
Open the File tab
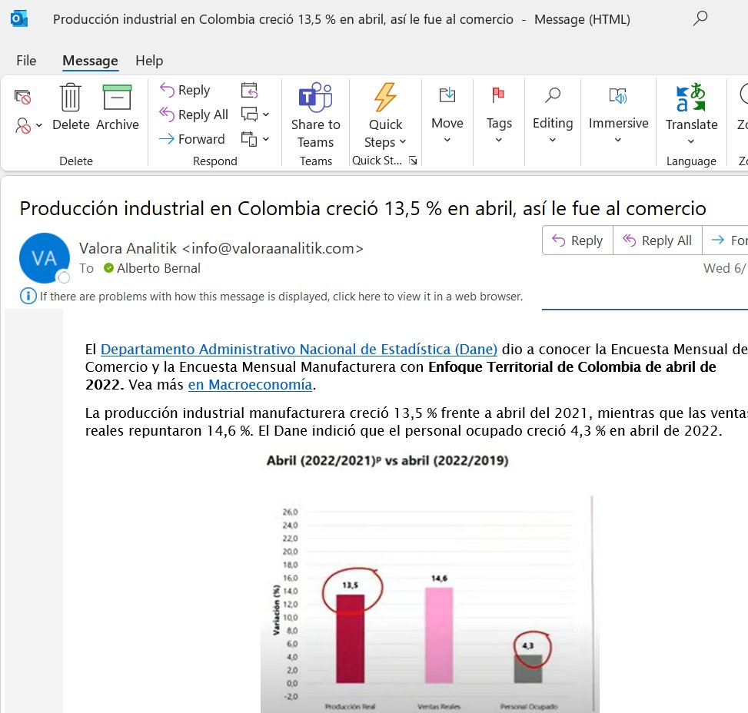point(26,61)
